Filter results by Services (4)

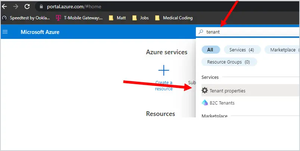(242, 50)
